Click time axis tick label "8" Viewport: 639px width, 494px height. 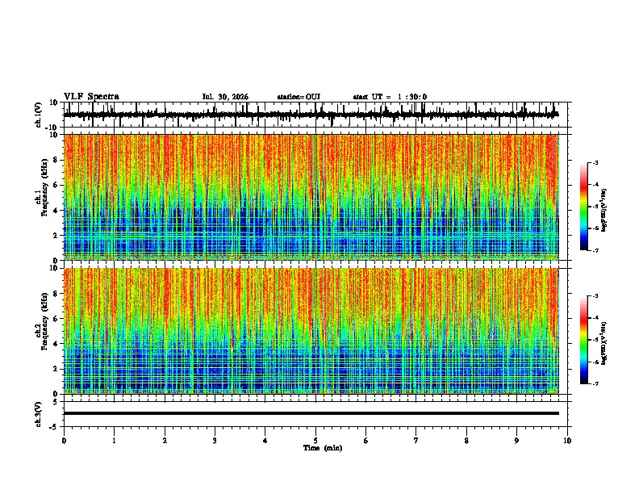pyautogui.click(x=466, y=441)
